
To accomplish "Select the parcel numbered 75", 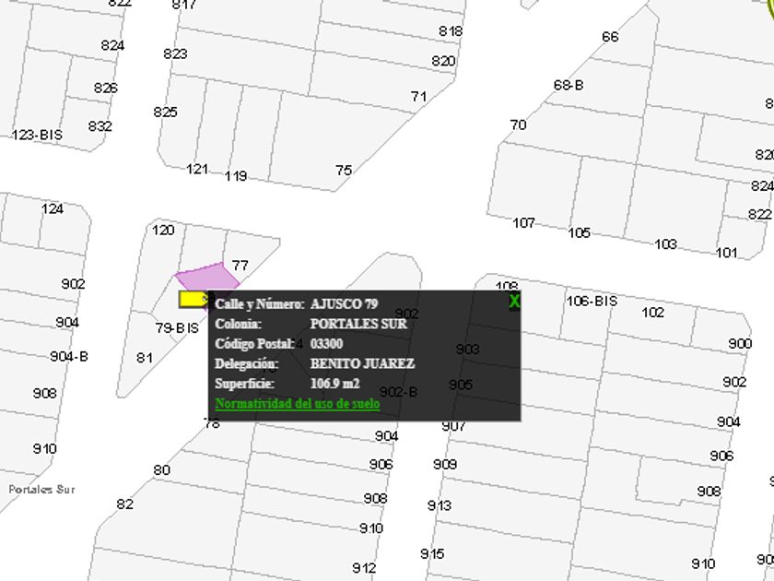I will (x=344, y=170).
